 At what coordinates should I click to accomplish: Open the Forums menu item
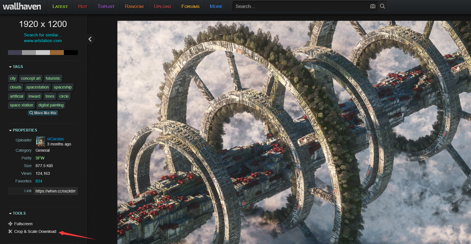tap(190, 7)
